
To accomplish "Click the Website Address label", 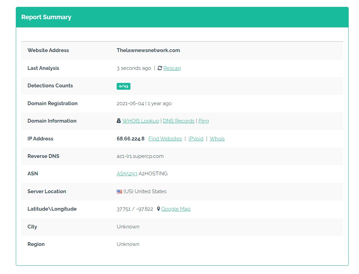I will (48, 50).
